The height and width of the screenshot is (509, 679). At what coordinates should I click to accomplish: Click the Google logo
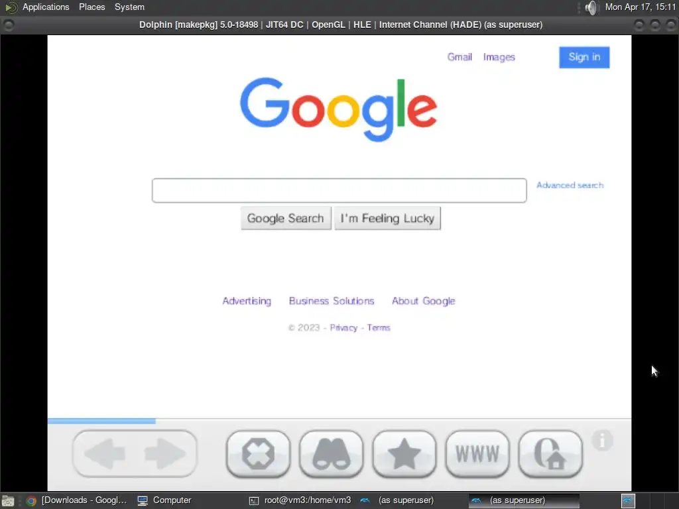tap(339, 109)
